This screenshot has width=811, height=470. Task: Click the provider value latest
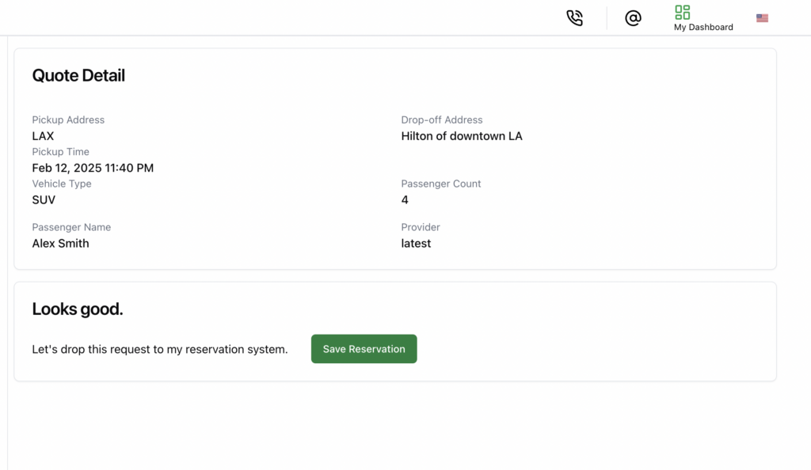pos(416,243)
